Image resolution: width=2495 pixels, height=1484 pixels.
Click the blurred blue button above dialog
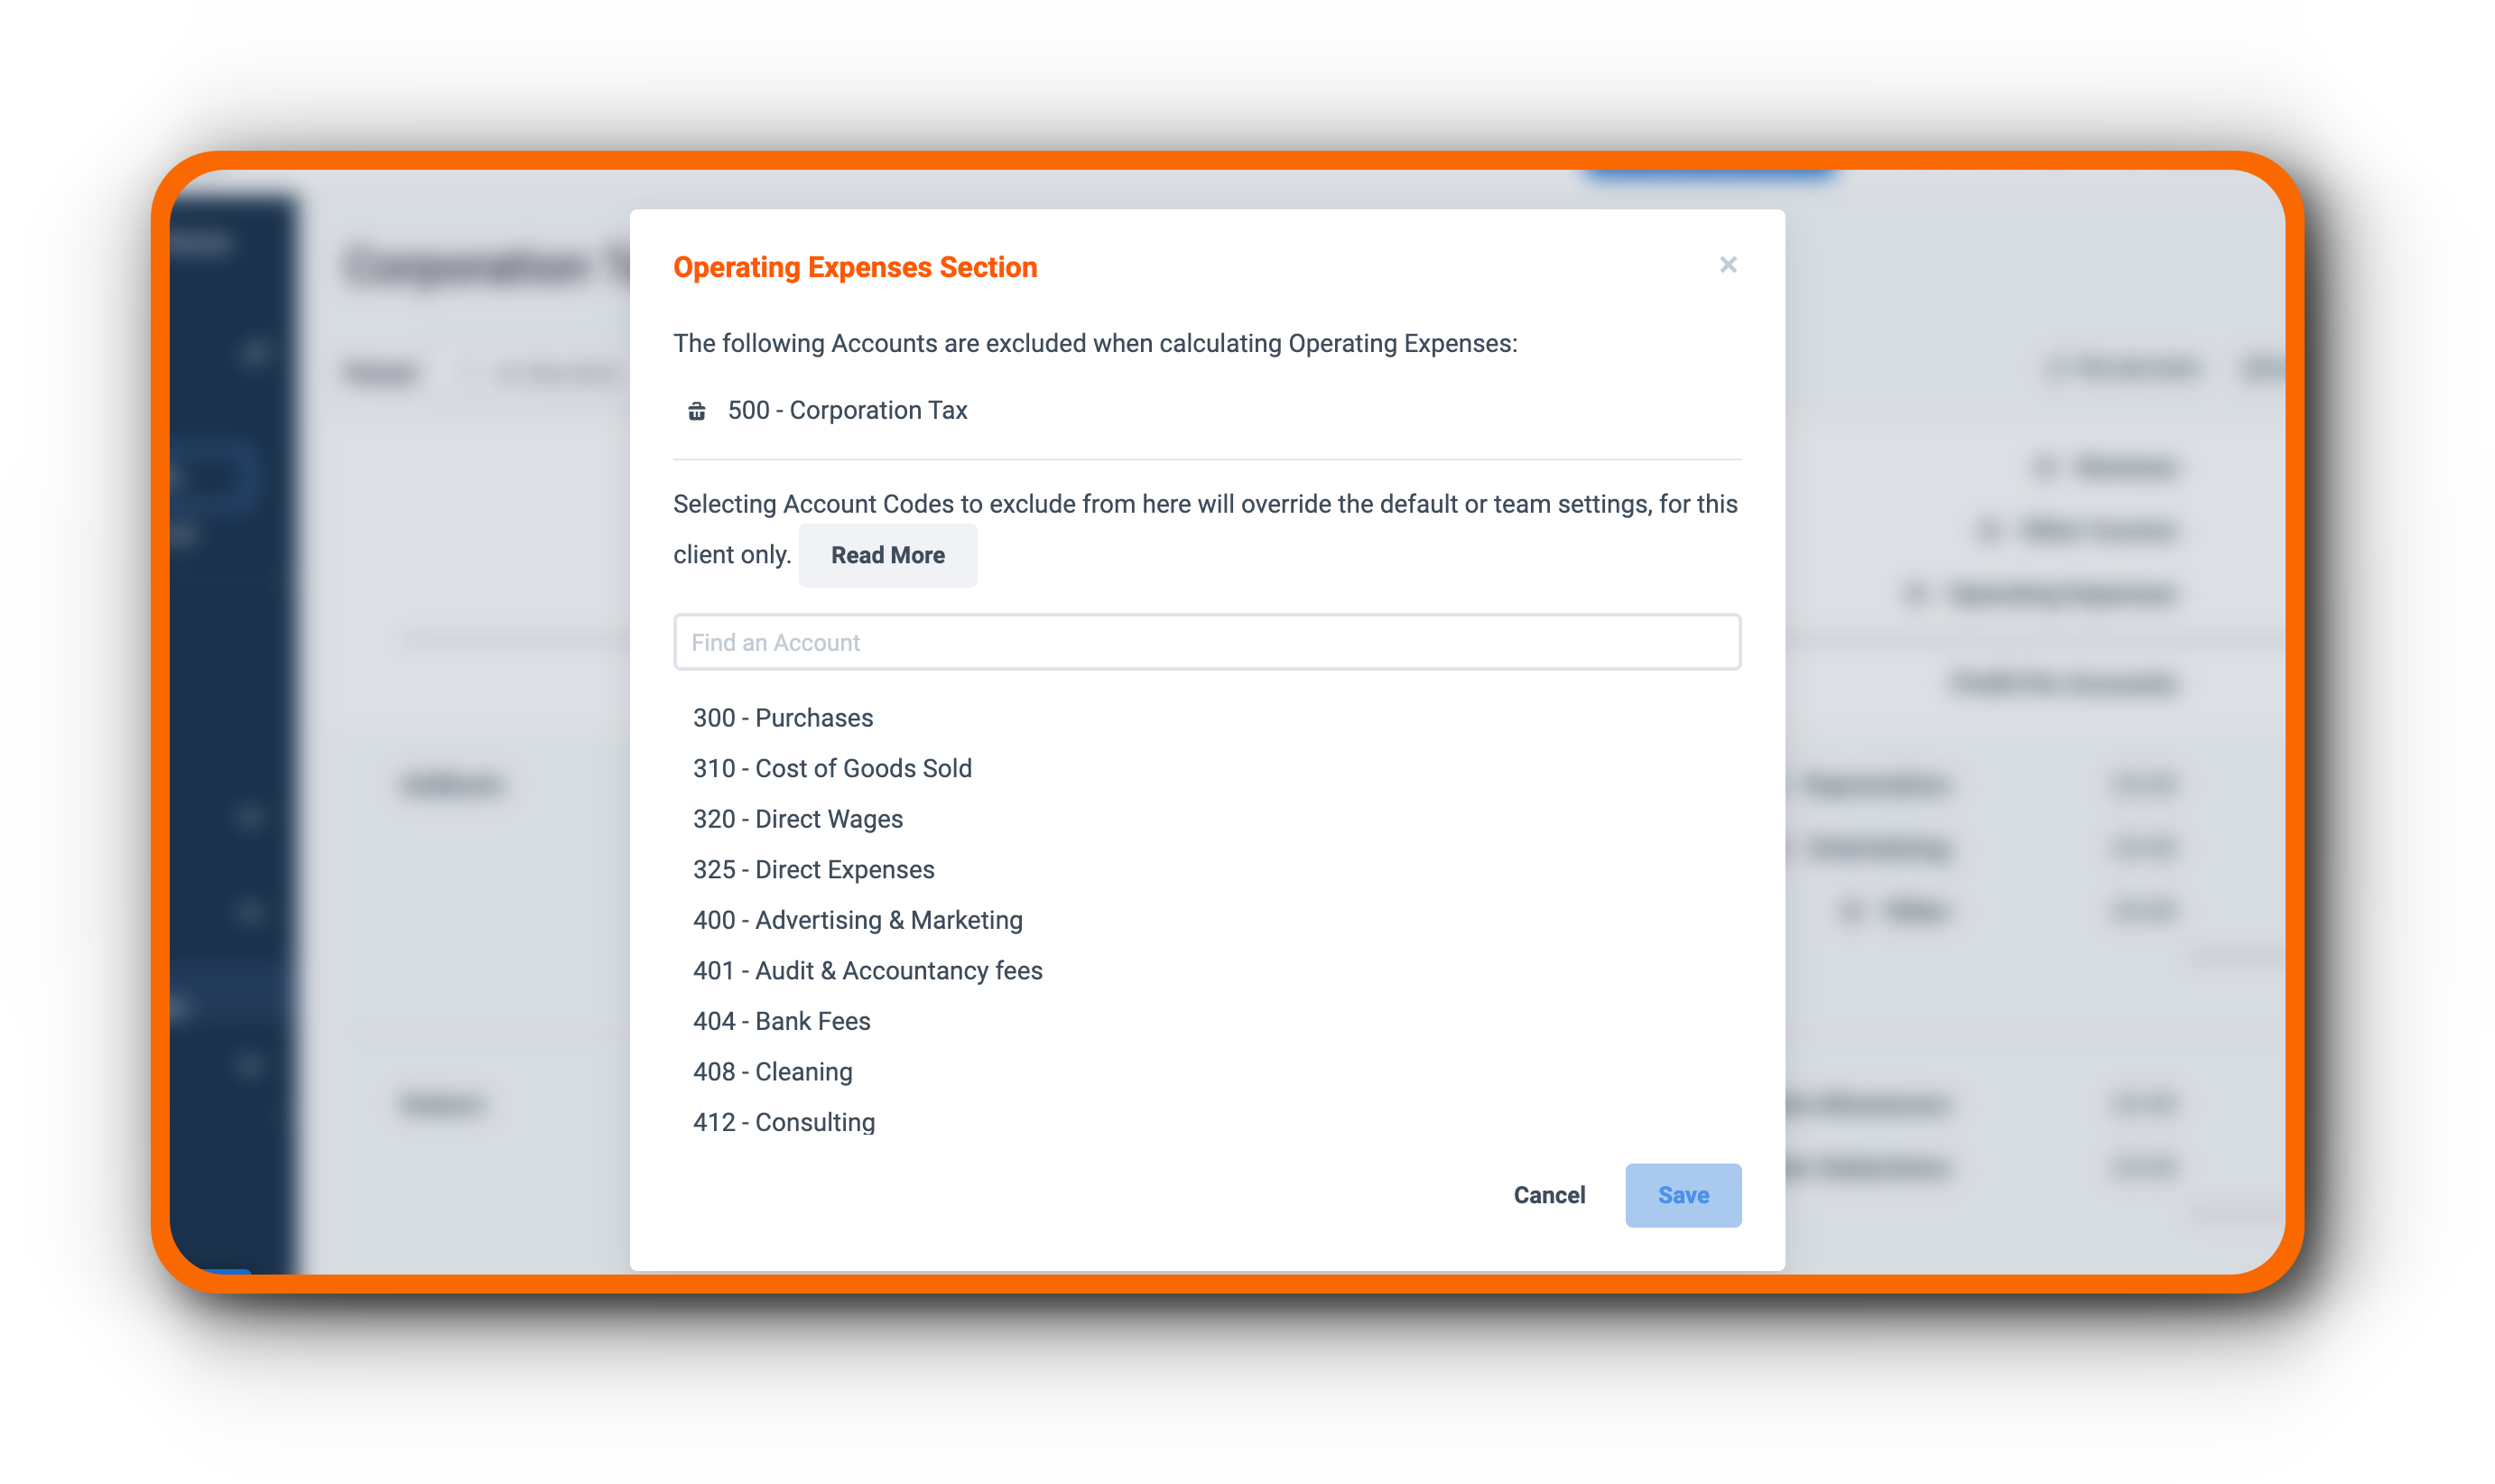1708,175
